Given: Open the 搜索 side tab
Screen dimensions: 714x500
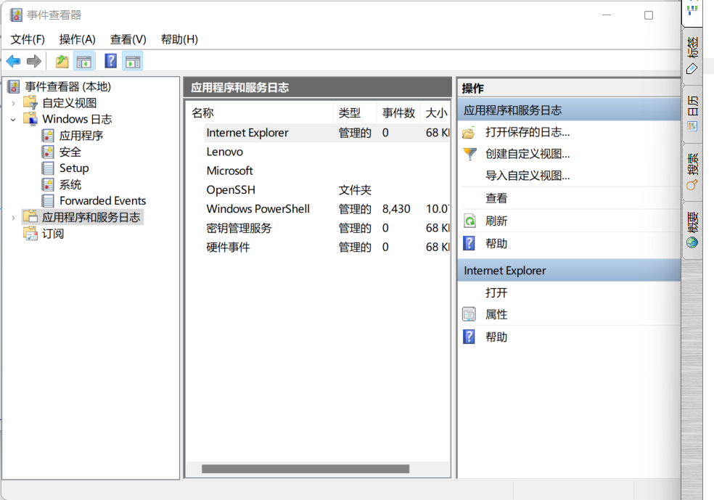Looking at the screenshot, I should tap(692, 172).
